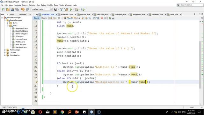
Task: Select Assignment.java in project tree
Action: click(21, 28)
